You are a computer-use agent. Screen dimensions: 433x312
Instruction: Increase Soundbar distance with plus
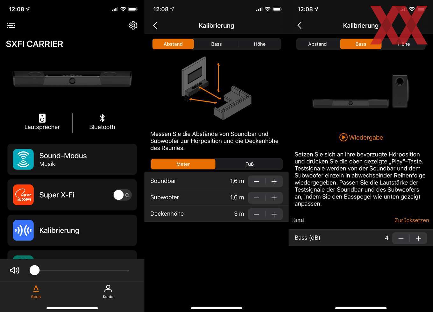pos(274,181)
